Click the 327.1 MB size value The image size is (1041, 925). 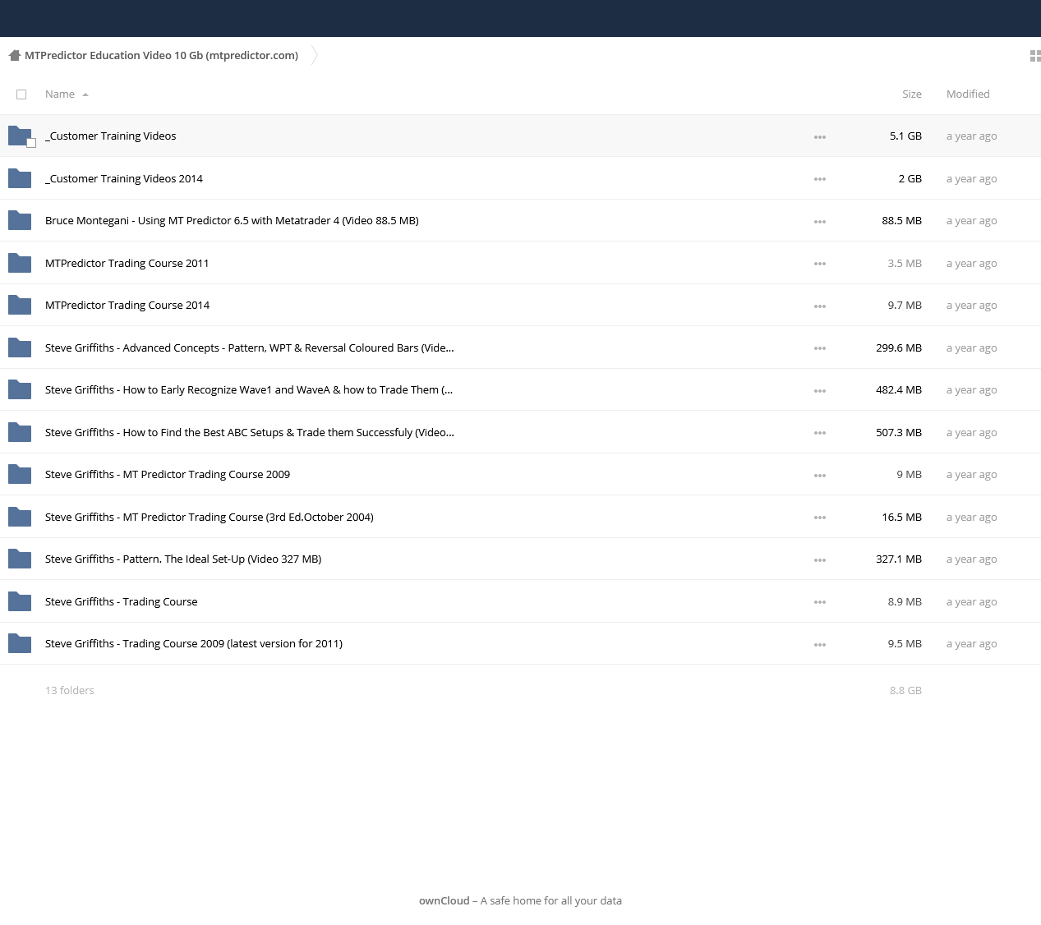coord(899,559)
